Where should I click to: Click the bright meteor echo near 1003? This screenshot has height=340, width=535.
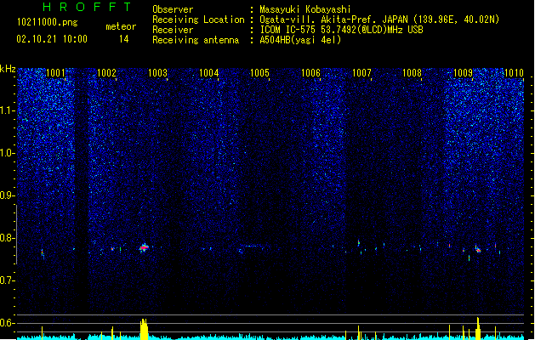point(145,248)
